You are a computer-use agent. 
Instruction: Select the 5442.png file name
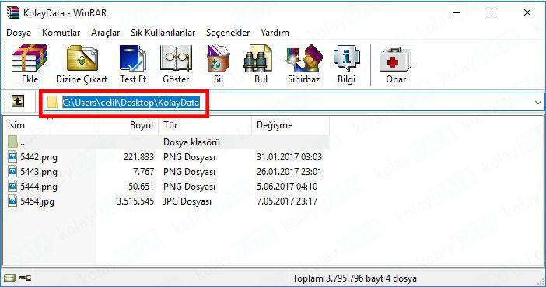click(x=39, y=157)
